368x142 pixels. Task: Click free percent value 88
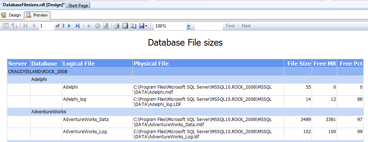(360, 99)
